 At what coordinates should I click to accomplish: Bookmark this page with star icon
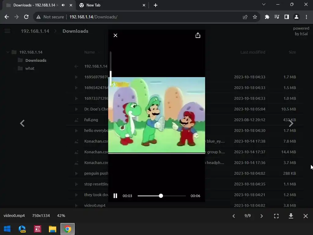(x=255, y=17)
